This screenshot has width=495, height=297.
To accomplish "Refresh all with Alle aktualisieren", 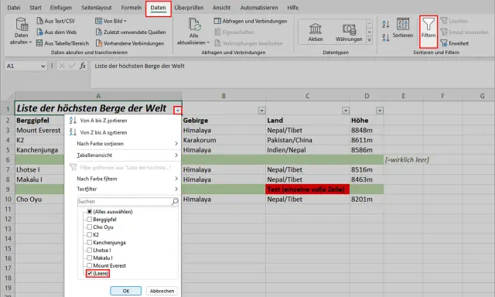I will 193,31.
